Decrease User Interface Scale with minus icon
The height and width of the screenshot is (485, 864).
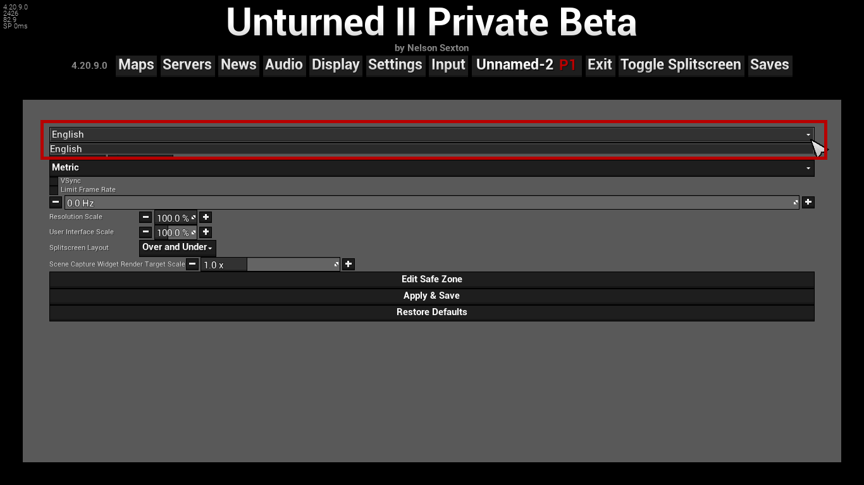pos(145,232)
